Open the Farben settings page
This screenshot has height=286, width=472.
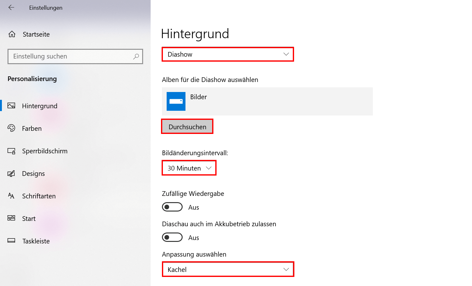click(x=32, y=129)
